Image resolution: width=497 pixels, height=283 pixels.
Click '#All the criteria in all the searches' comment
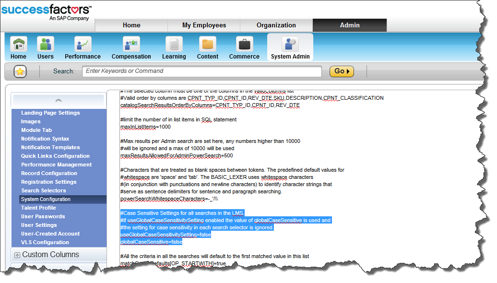(214, 257)
